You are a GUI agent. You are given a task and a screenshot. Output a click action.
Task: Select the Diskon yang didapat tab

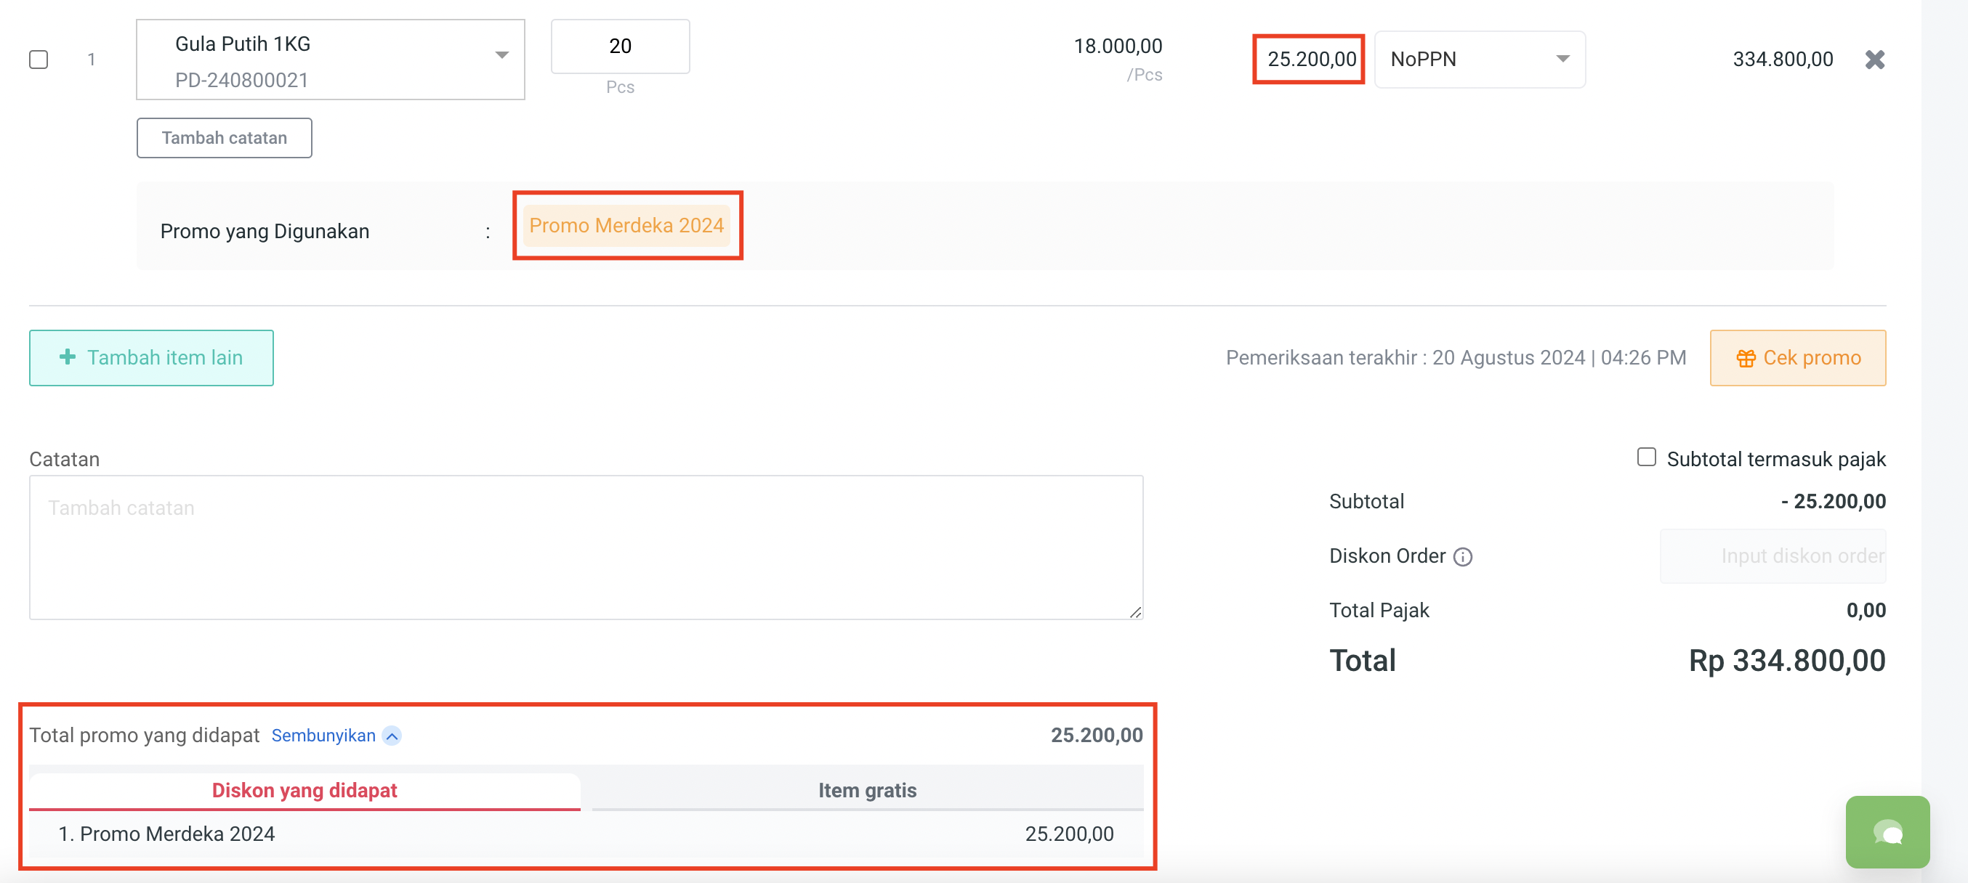coord(304,790)
